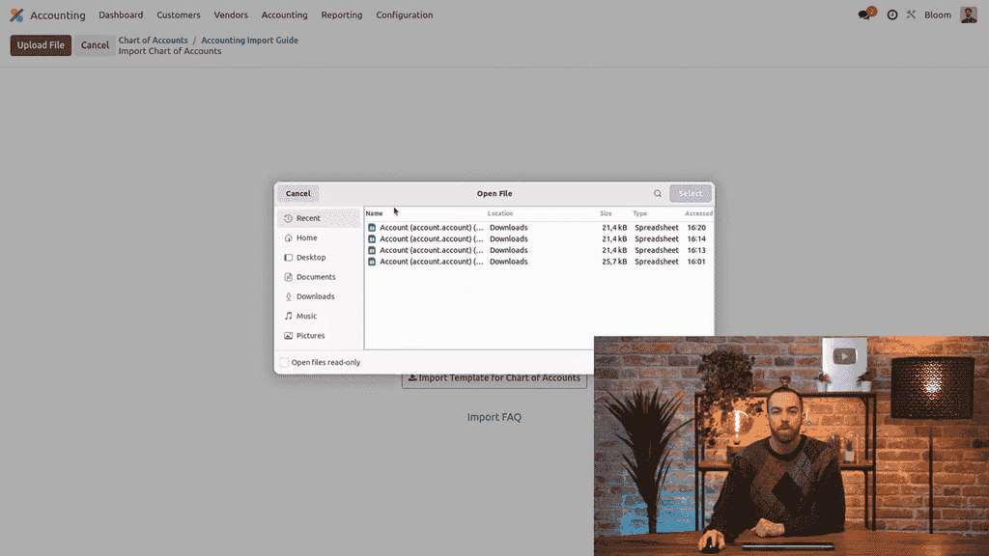Screen dimensions: 989x556
Task: Select the first spreadsheet accessed at 16:20
Action: click(x=431, y=228)
